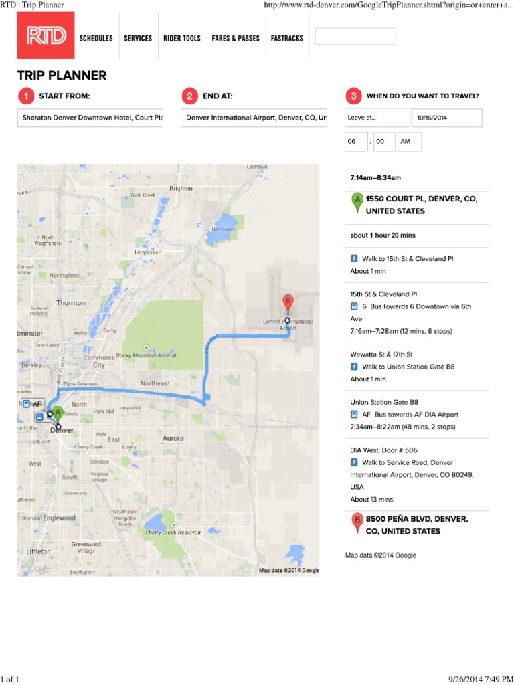Click the RTD logo
This screenshot has width=514, height=685.
click(46, 35)
